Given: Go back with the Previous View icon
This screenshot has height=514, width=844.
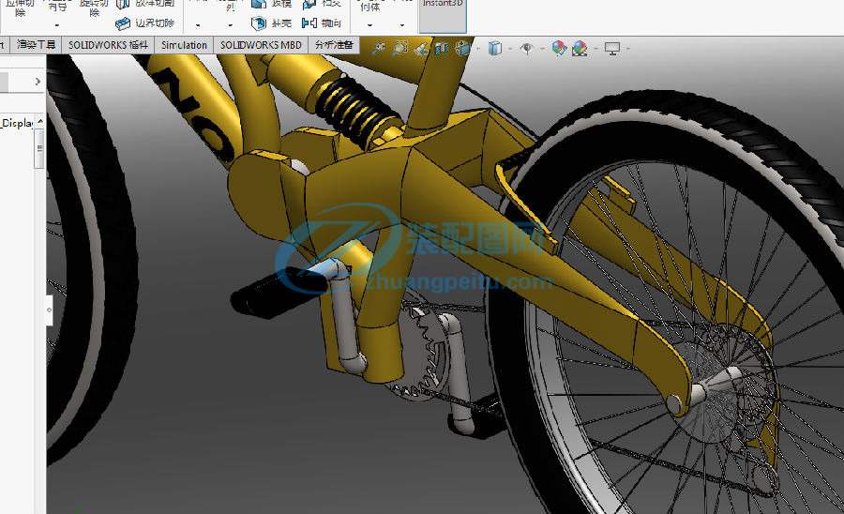Looking at the screenshot, I should [421, 49].
